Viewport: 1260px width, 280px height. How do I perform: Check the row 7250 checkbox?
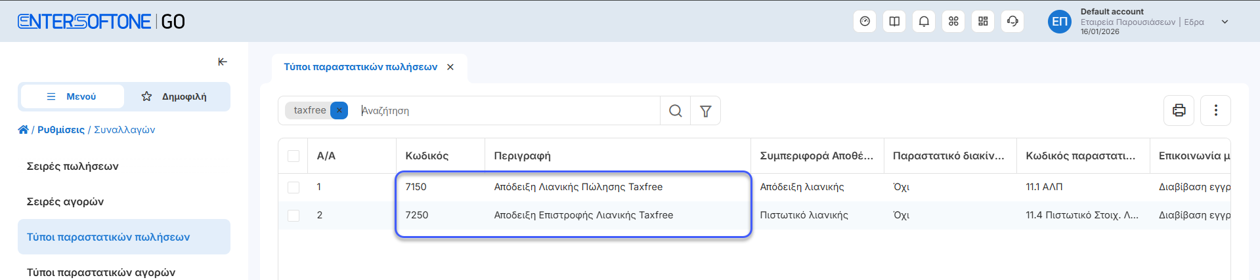293,216
